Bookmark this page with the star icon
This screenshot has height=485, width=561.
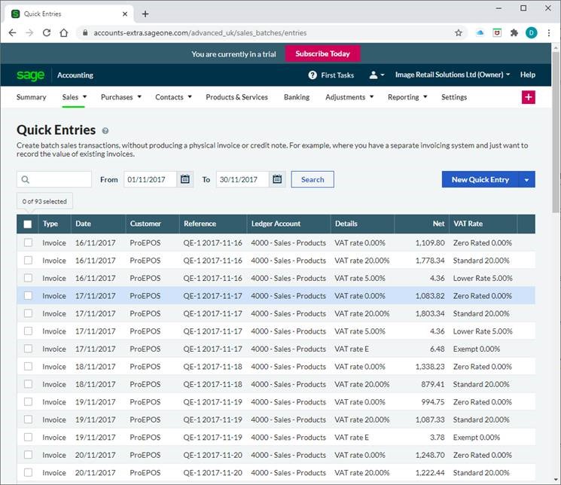(x=458, y=33)
